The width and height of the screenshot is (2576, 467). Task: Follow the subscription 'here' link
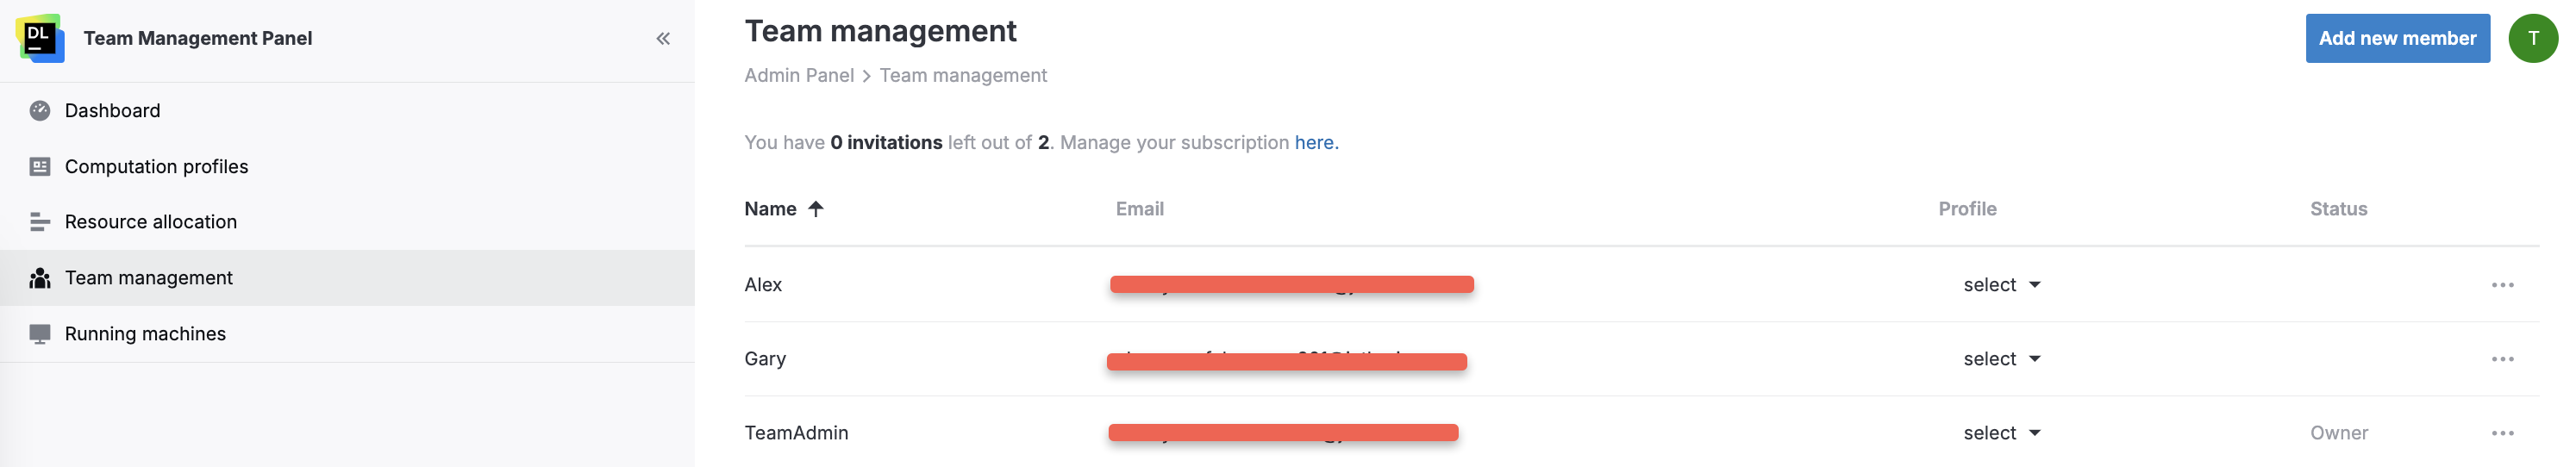[x=1315, y=142]
